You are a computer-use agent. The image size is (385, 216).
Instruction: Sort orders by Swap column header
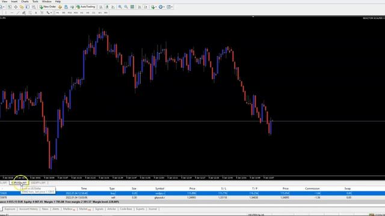[x=348, y=188]
